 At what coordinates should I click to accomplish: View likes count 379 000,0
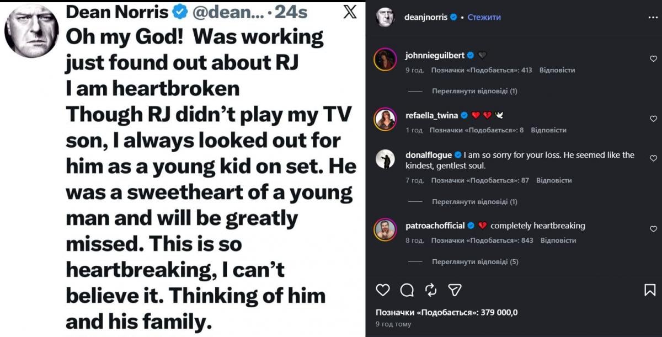[x=447, y=312]
